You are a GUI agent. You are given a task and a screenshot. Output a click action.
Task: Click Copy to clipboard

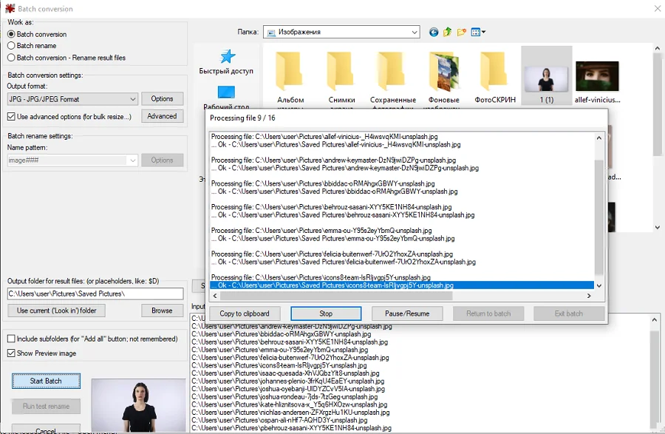tap(245, 313)
